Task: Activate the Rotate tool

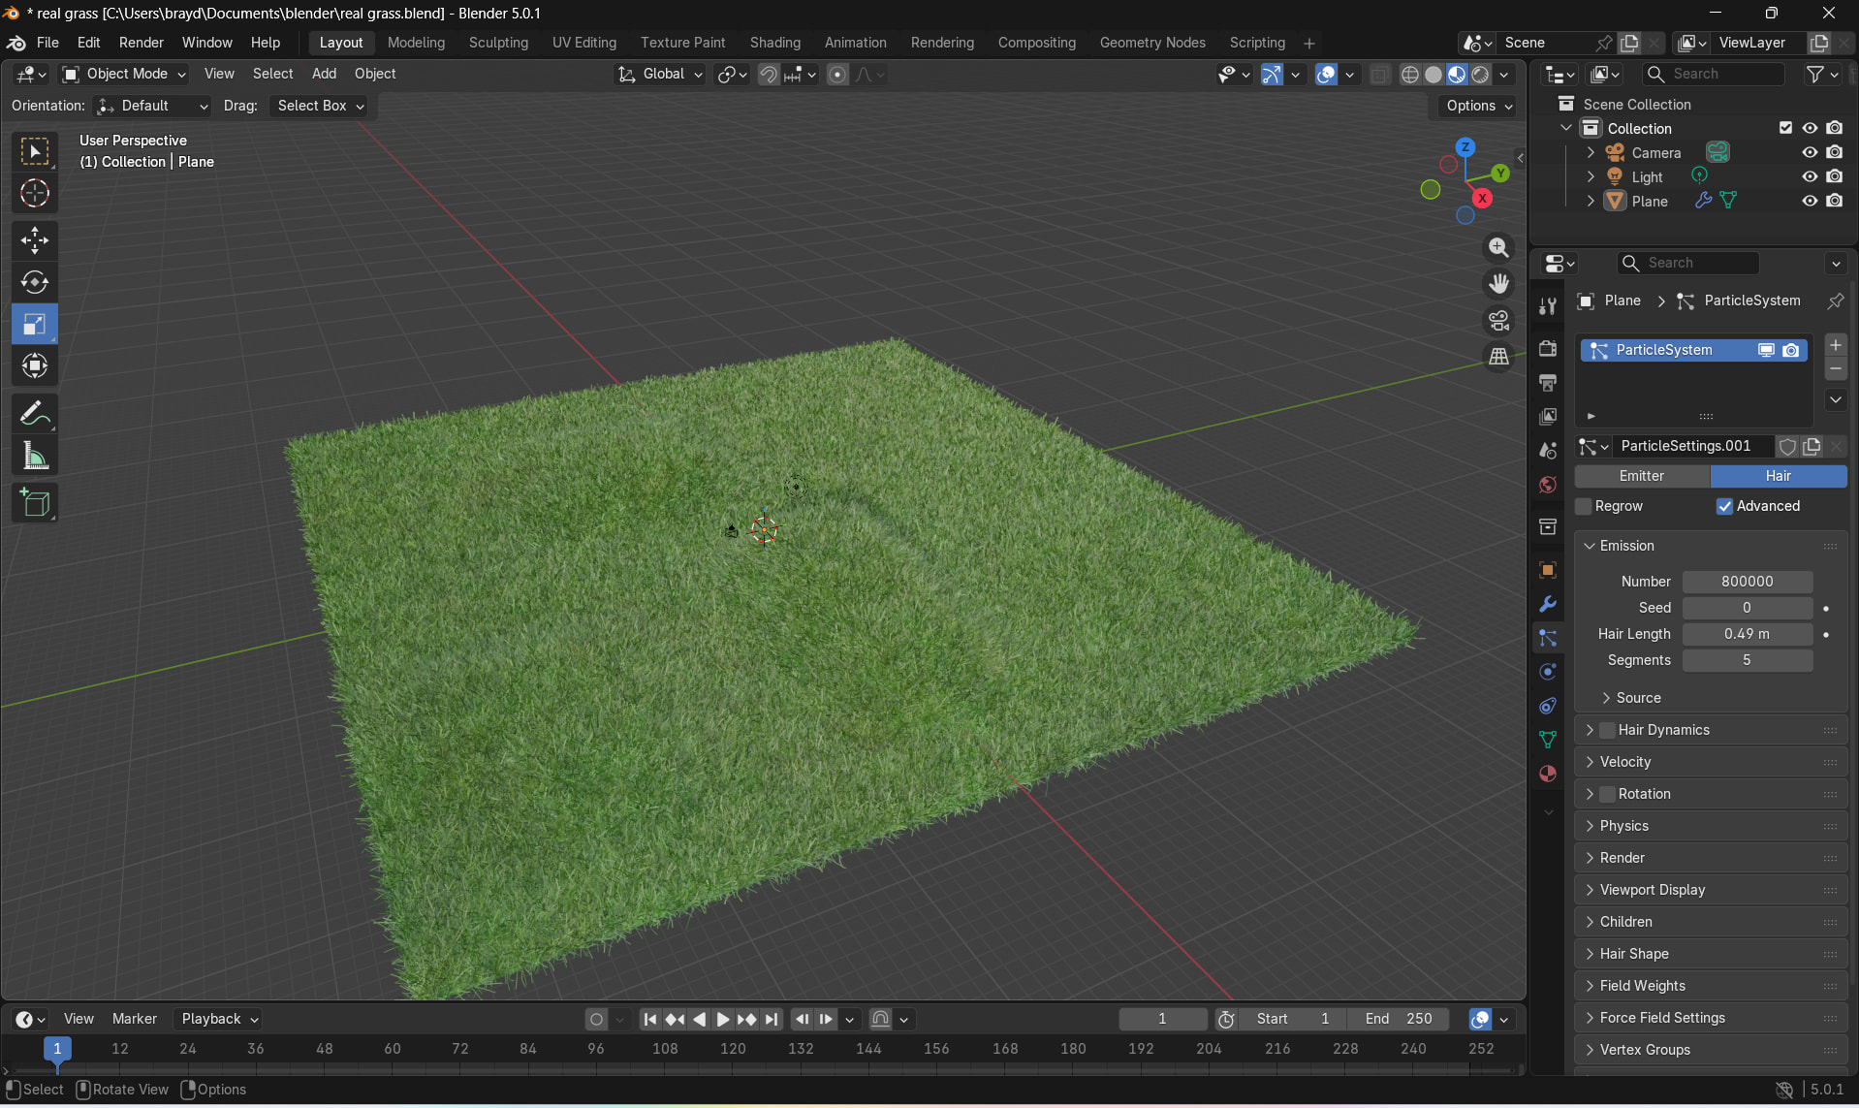Action: pyautogui.click(x=35, y=282)
